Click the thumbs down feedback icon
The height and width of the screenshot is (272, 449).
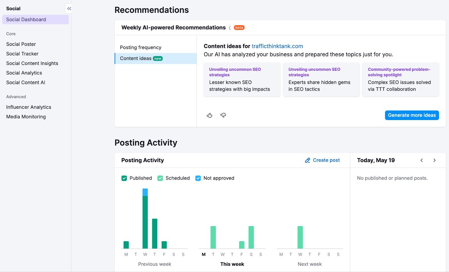click(223, 115)
